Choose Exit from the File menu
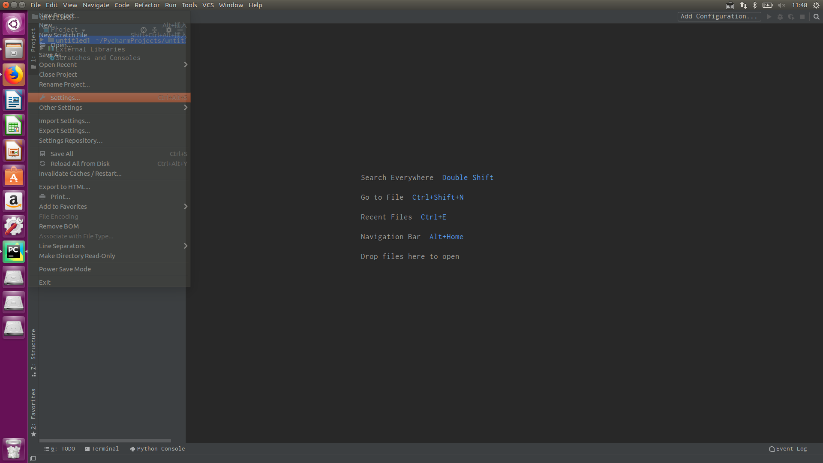Image resolution: width=823 pixels, height=463 pixels. tap(45, 283)
